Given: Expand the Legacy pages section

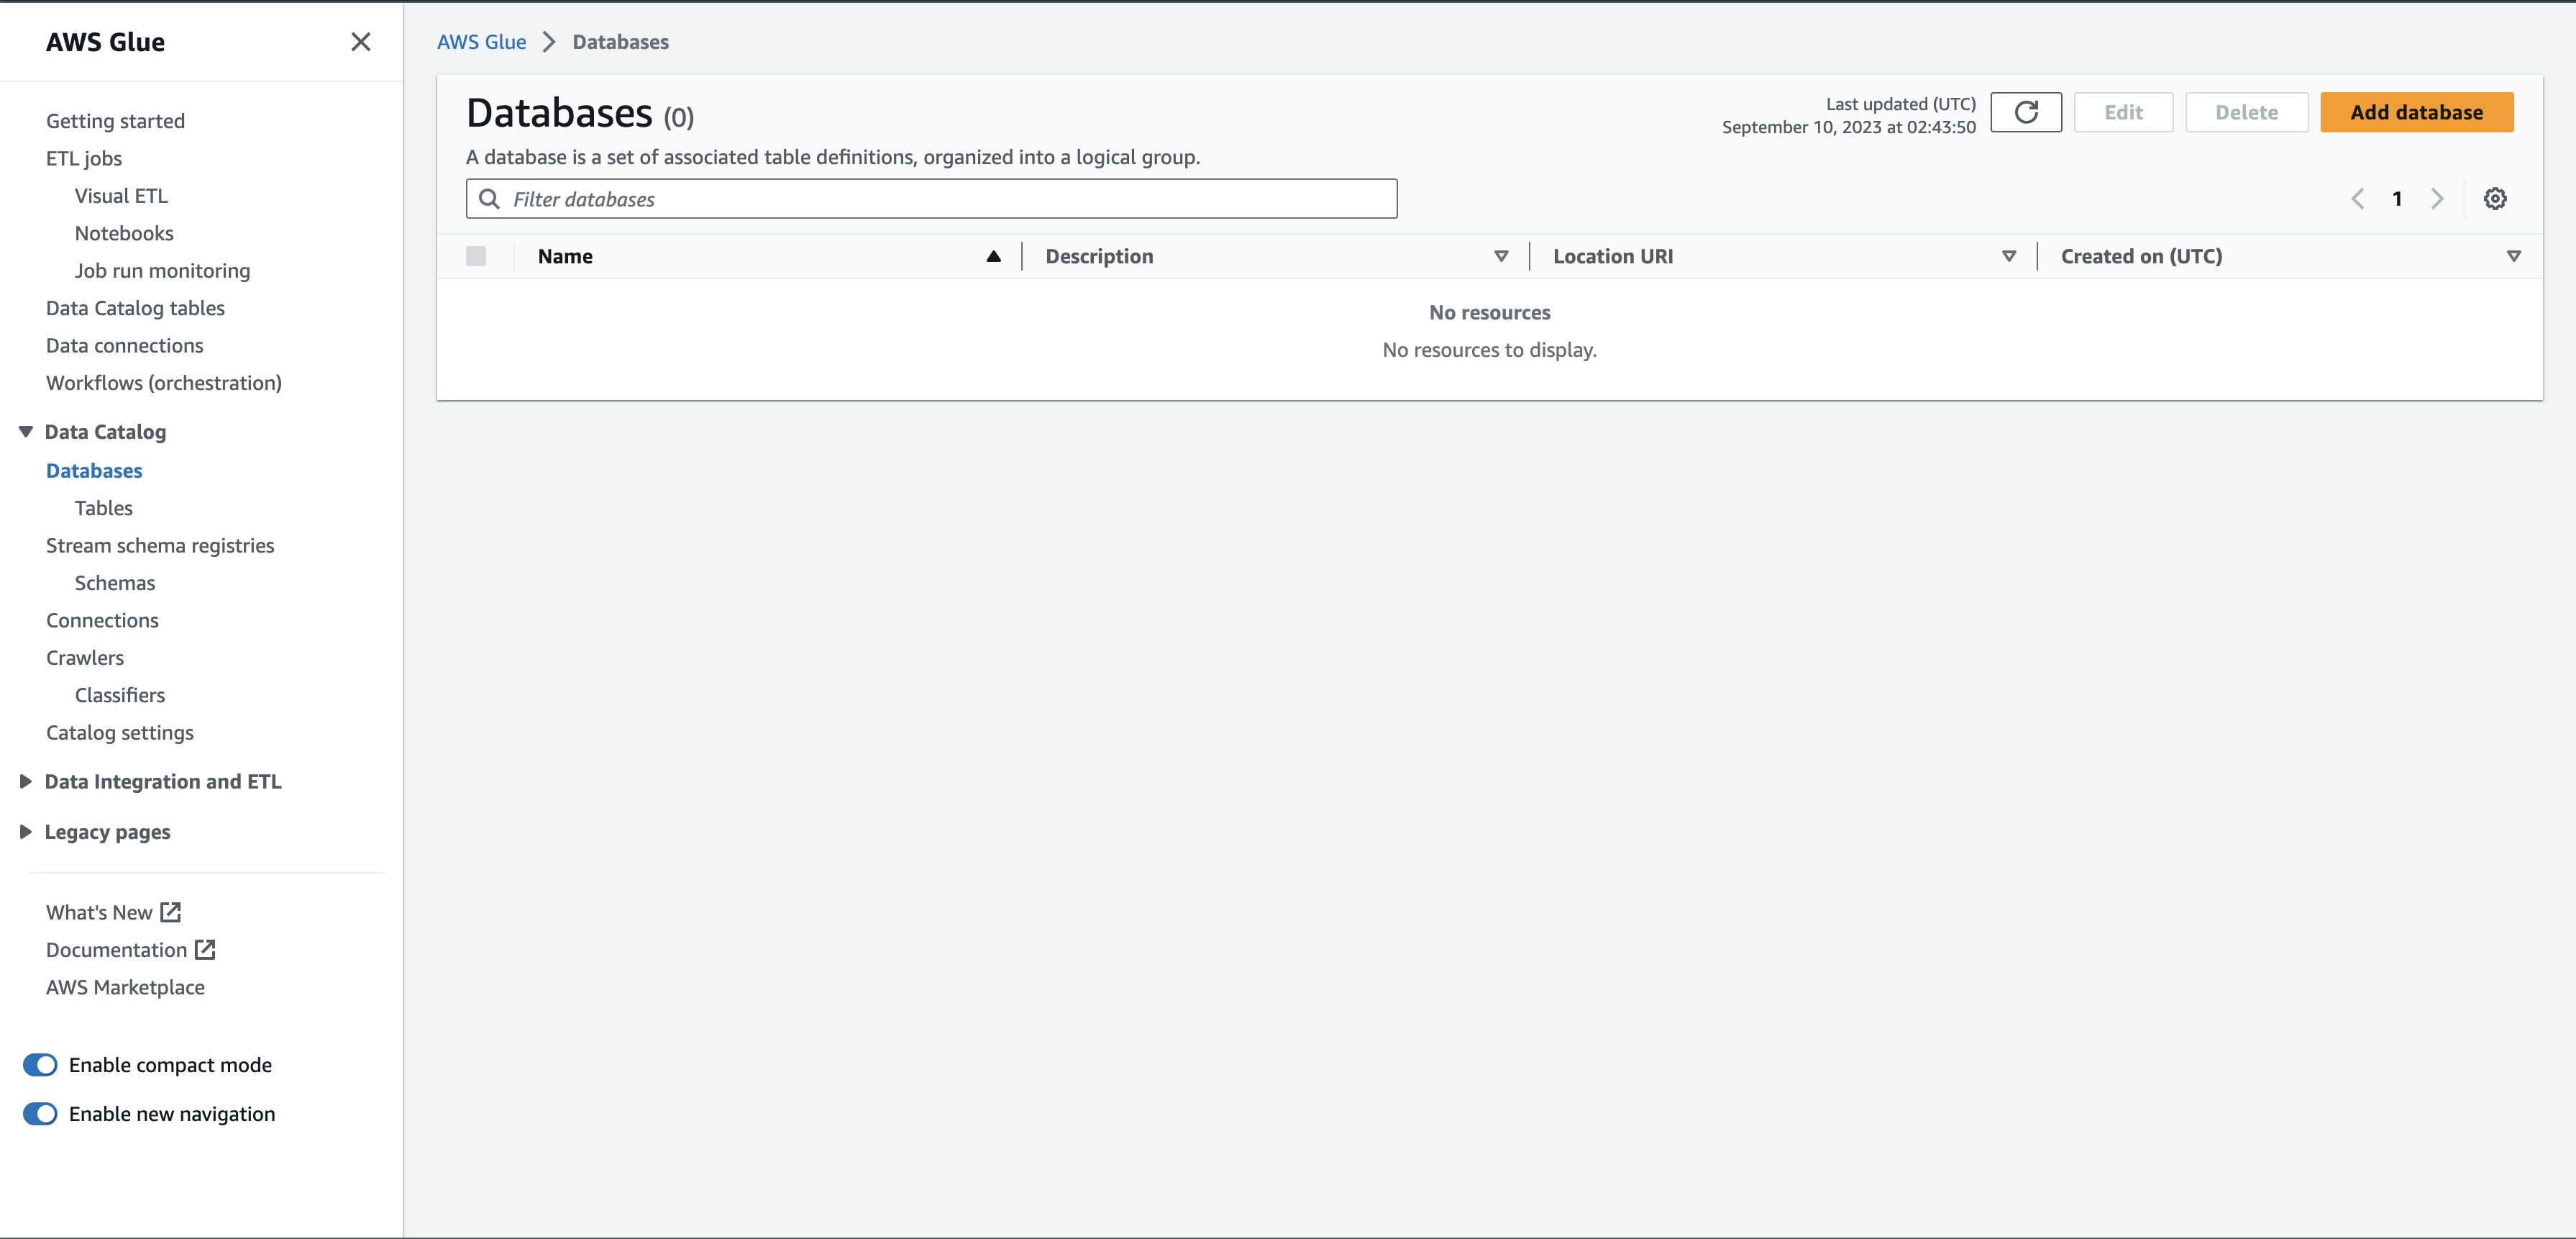Looking at the screenshot, I should 26,832.
